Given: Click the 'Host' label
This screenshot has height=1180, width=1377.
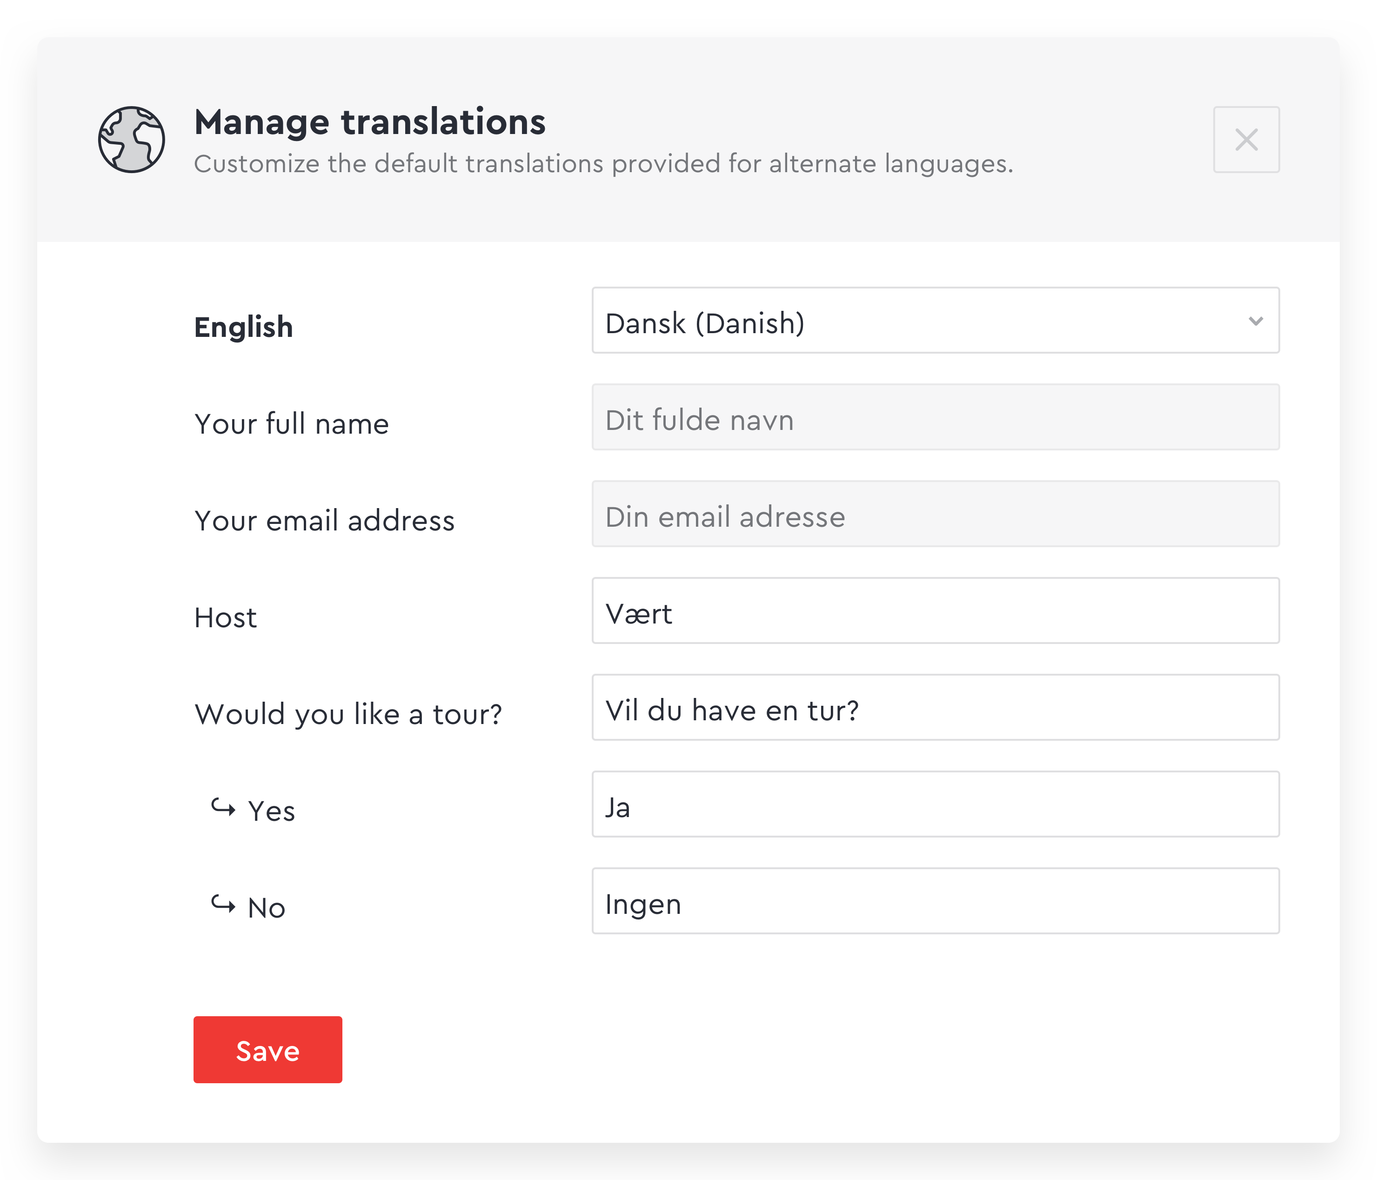Looking at the screenshot, I should pyautogui.click(x=225, y=617).
